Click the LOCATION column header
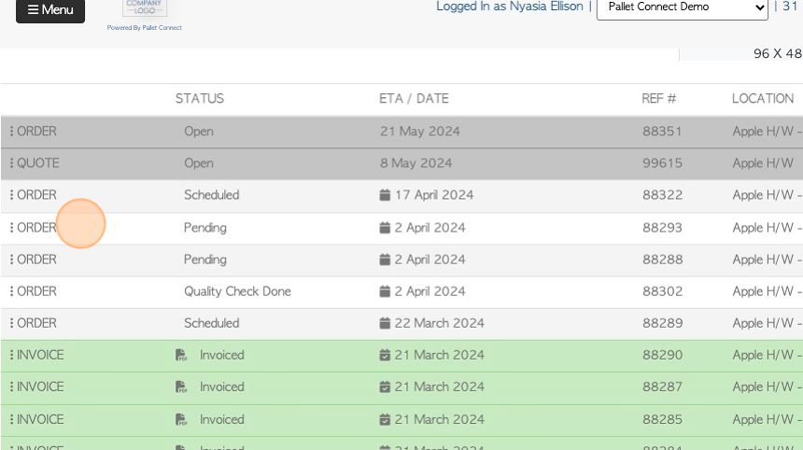Image resolution: width=803 pixels, height=450 pixels. click(763, 98)
